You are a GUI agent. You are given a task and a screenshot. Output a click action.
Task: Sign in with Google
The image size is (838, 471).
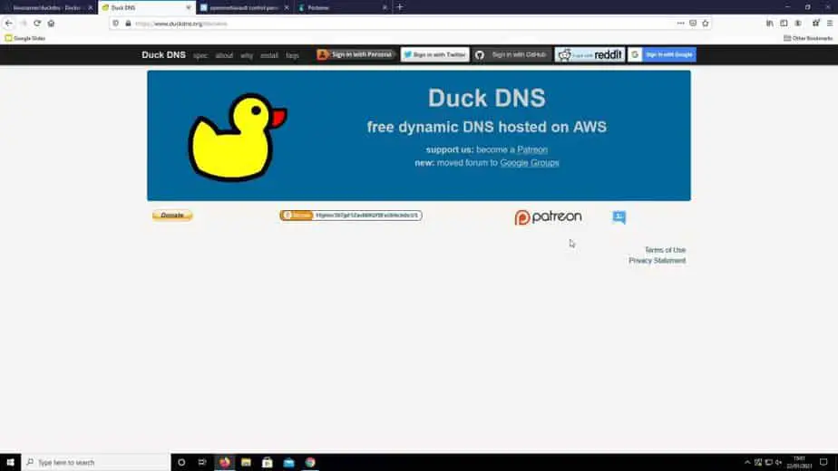tap(662, 54)
